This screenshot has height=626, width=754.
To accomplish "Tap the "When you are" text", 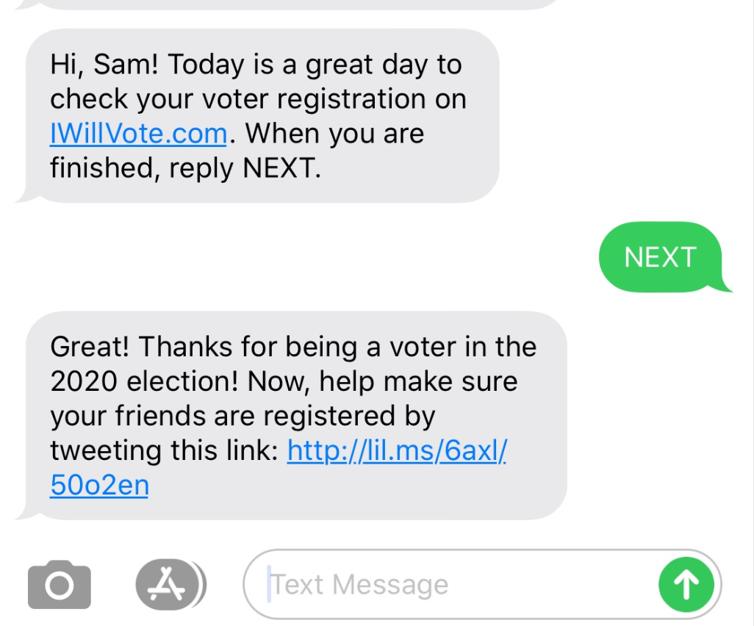I will click(334, 134).
